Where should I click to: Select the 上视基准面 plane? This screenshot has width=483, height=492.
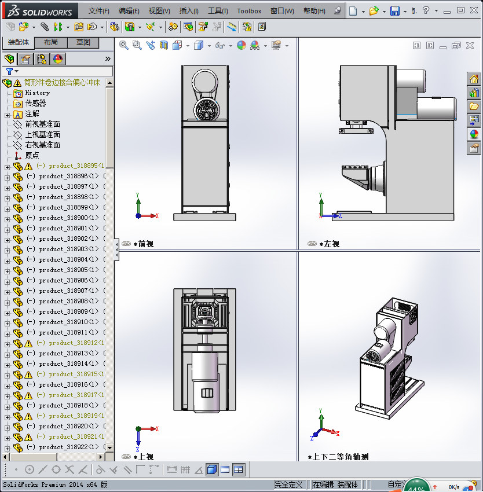pos(42,135)
